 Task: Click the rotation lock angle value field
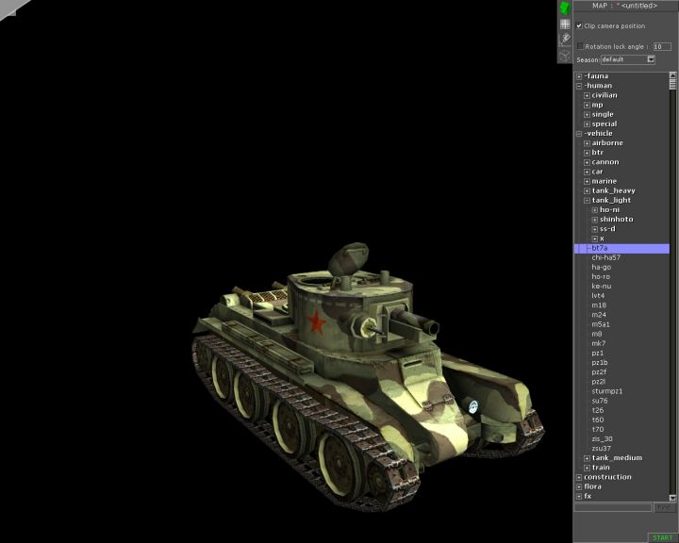click(661, 45)
